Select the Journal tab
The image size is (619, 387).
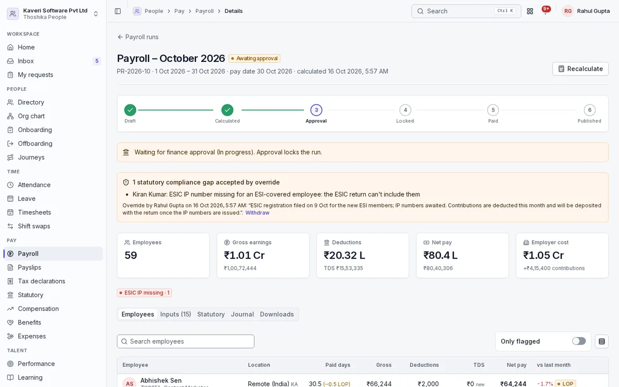point(242,314)
